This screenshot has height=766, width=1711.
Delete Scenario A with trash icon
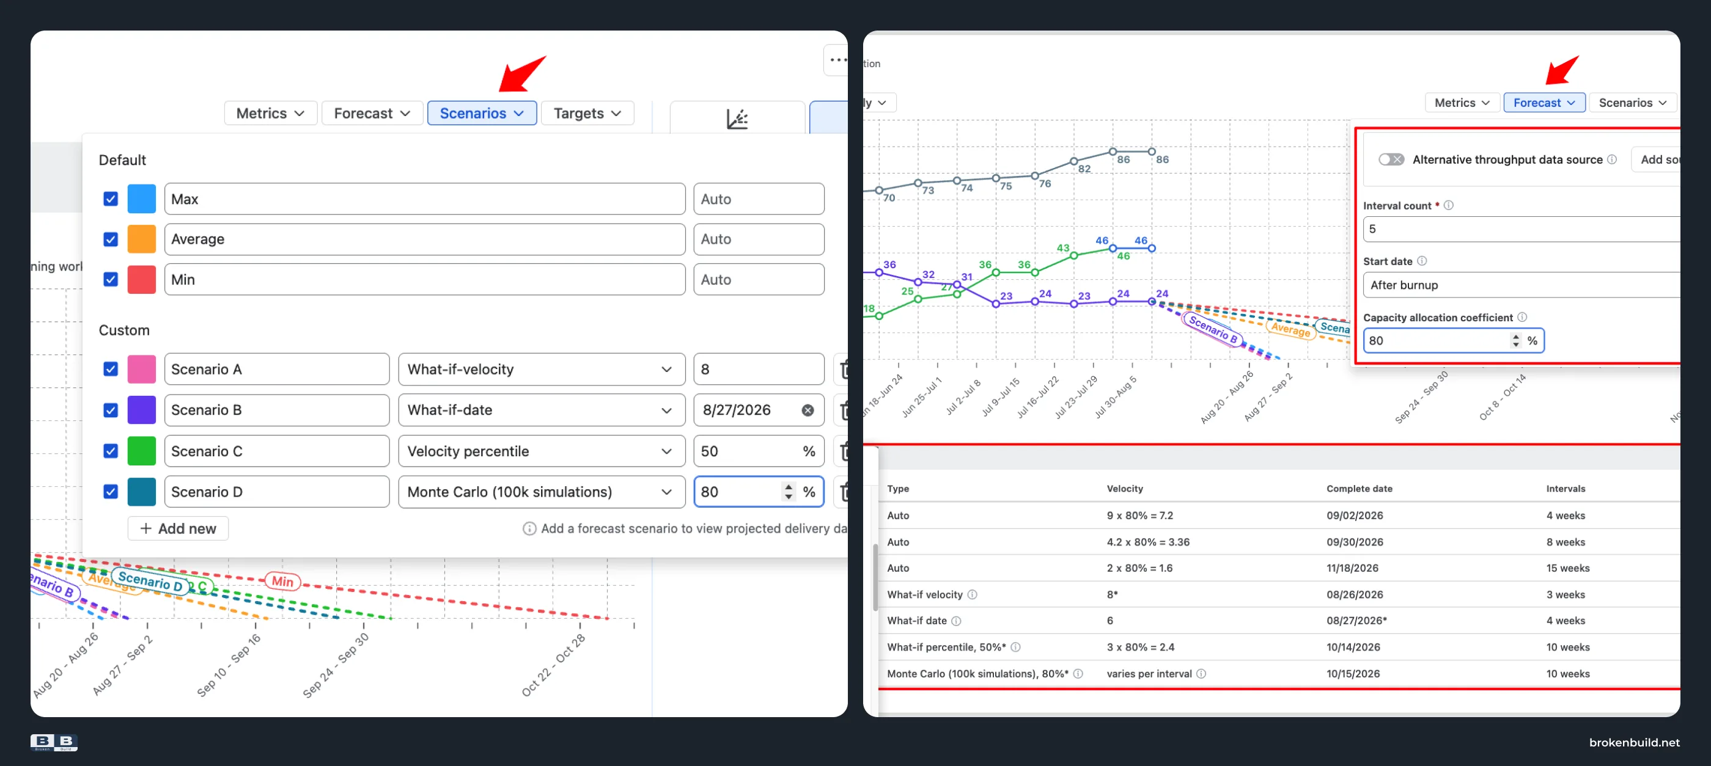pyautogui.click(x=844, y=369)
